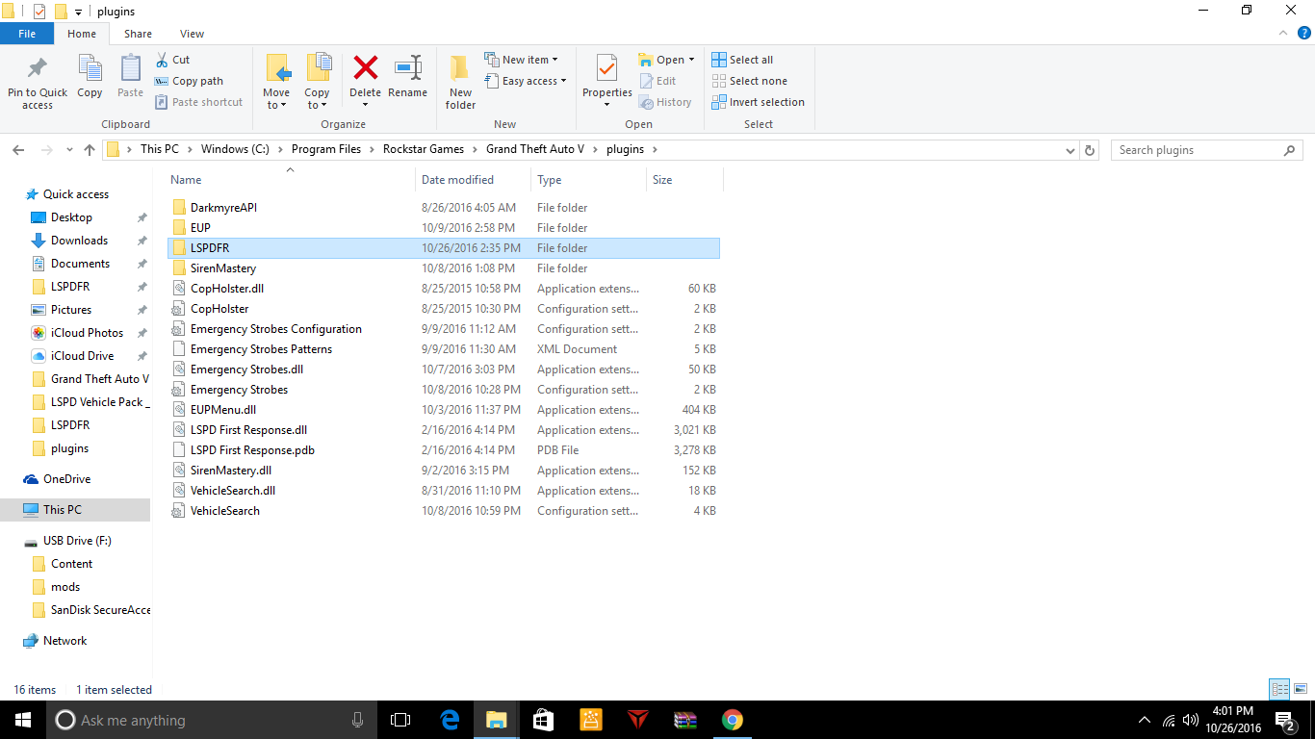Screen dimensions: 1315x739
Task: Select the VehicleSearch.dll file
Action: pos(233,491)
